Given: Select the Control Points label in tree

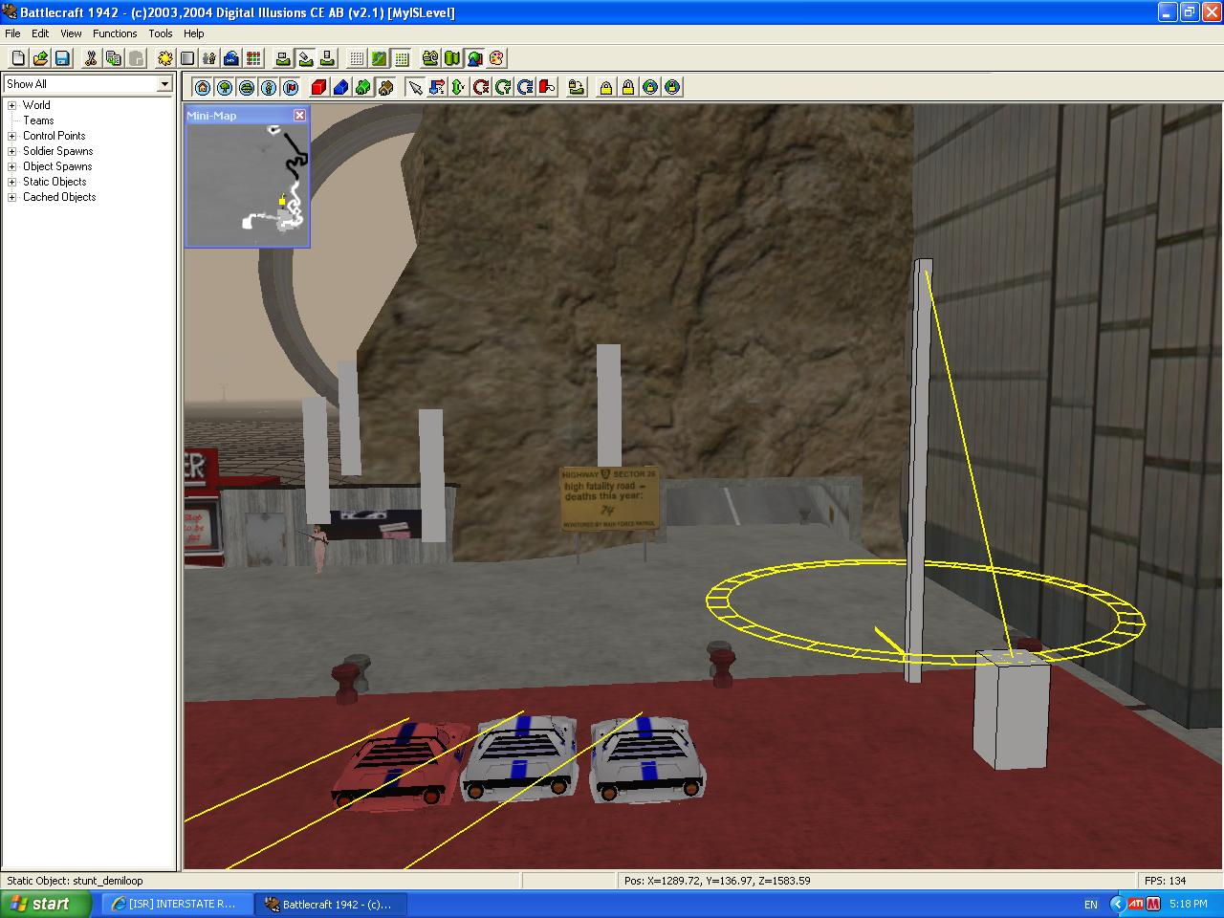Looking at the screenshot, I should coord(55,136).
